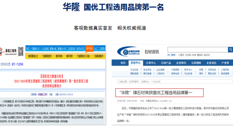
Task: Click the 国际新闻 sub-navigation link
Action: [134, 73]
